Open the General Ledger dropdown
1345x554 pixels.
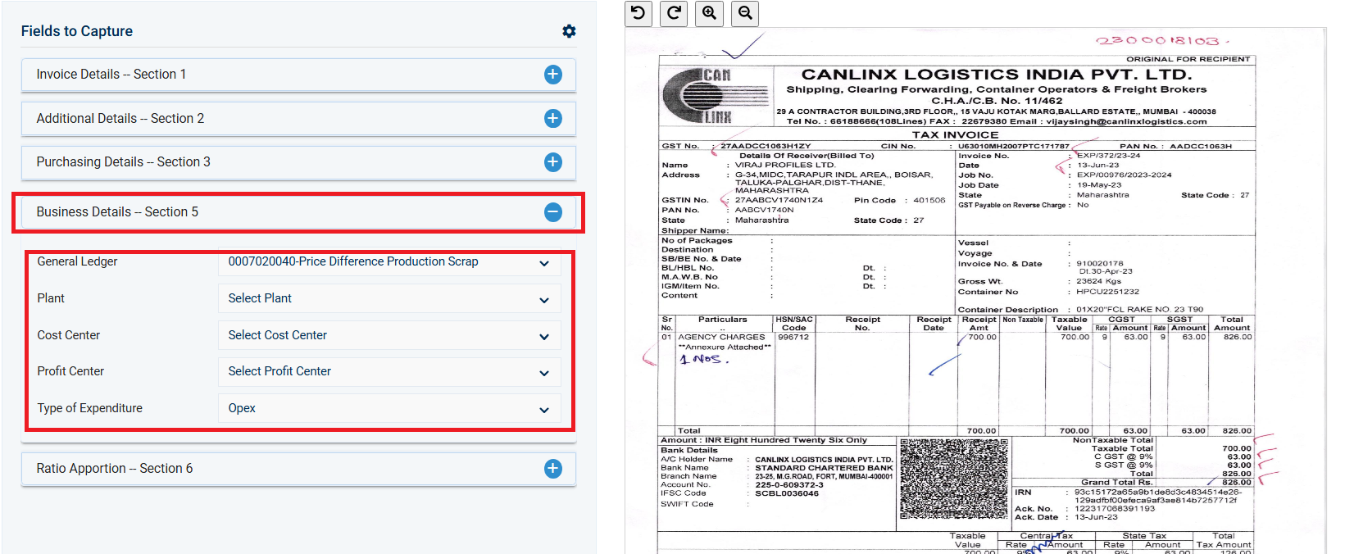[x=389, y=262]
